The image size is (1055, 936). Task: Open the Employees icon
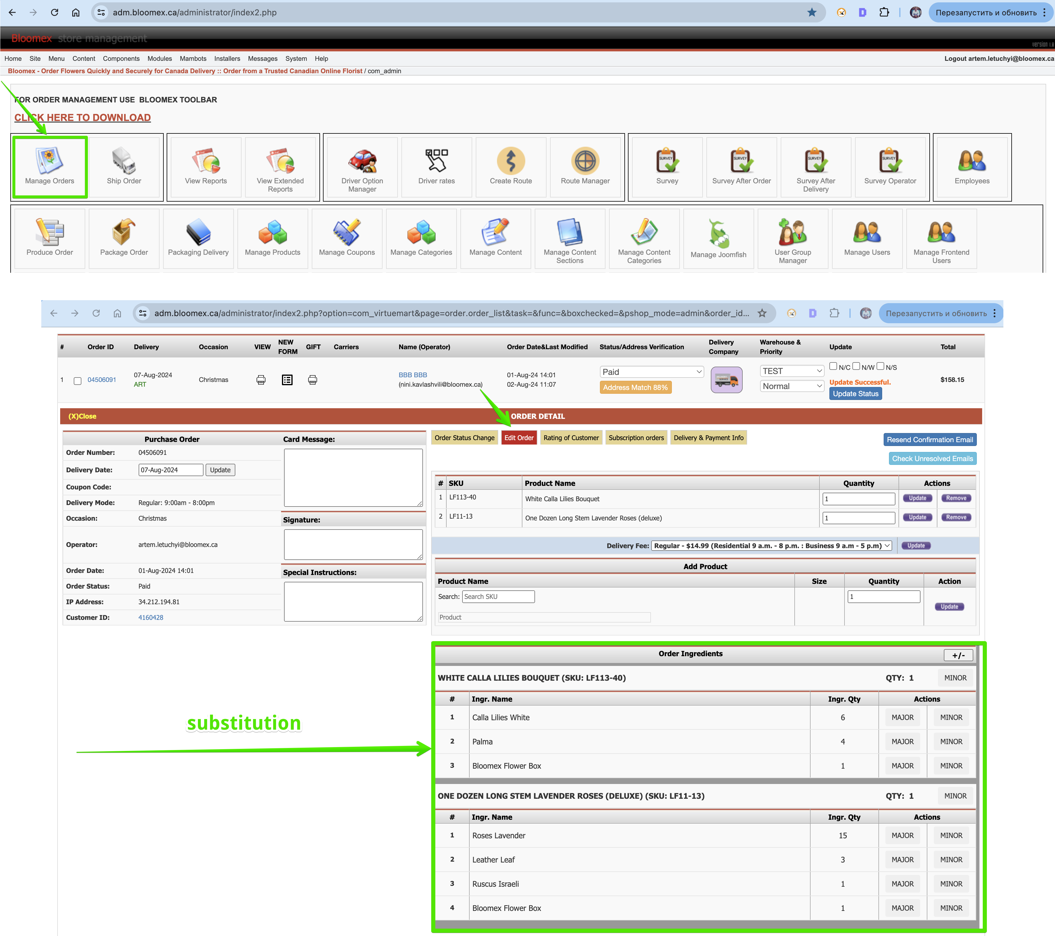[x=972, y=167]
